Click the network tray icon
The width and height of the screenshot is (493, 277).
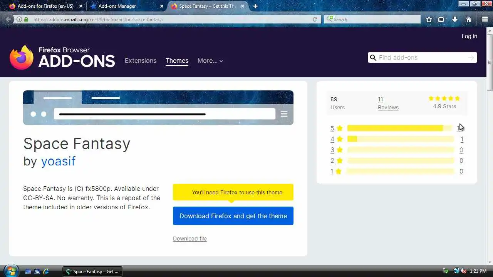coord(456,271)
